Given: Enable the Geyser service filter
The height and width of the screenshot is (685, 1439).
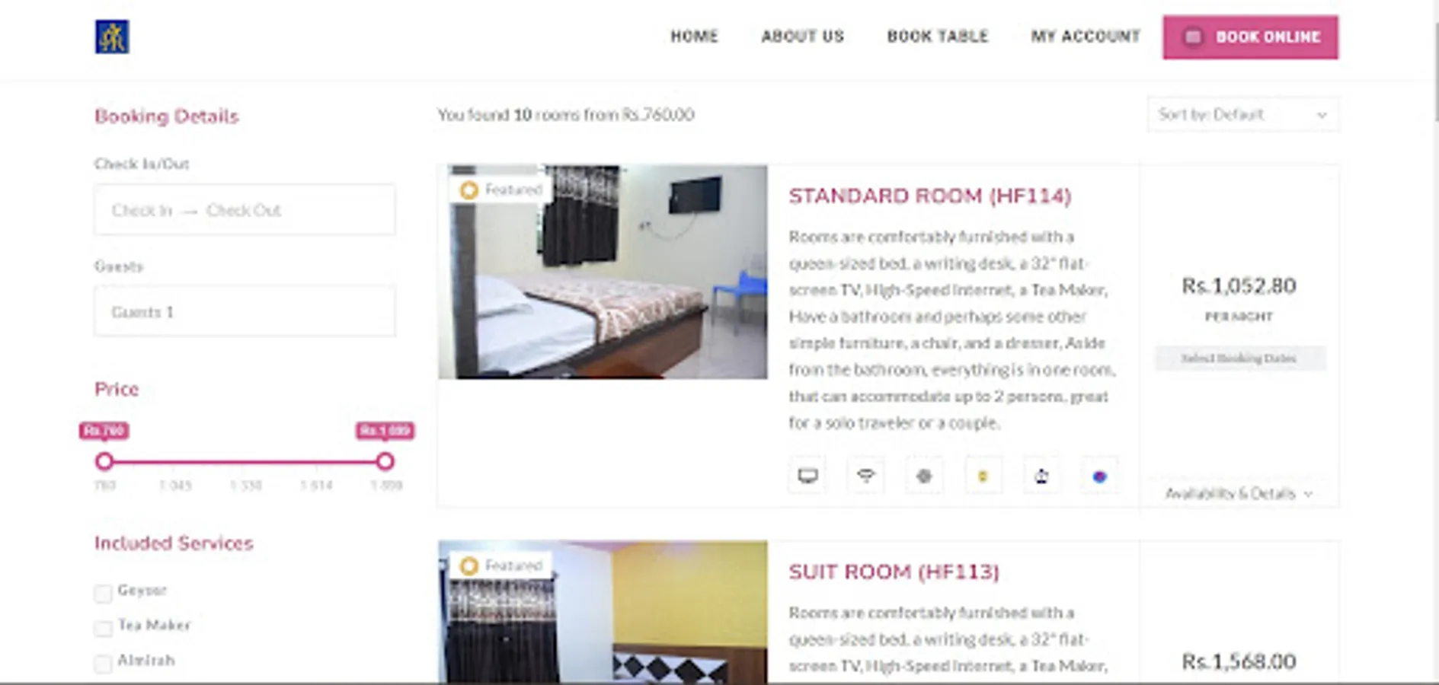Looking at the screenshot, I should (103, 593).
